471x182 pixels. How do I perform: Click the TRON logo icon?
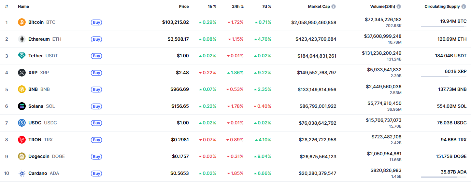pyautogui.click(x=22, y=140)
